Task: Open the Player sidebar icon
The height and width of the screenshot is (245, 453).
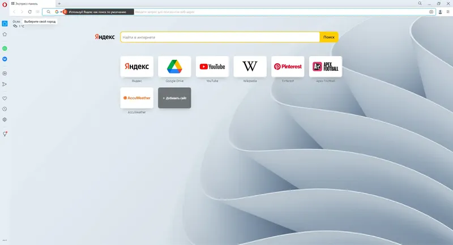Action: [5, 74]
